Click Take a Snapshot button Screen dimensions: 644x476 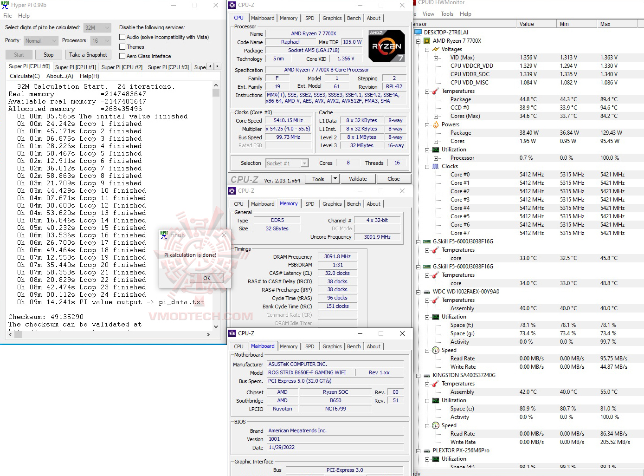click(88, 55)
